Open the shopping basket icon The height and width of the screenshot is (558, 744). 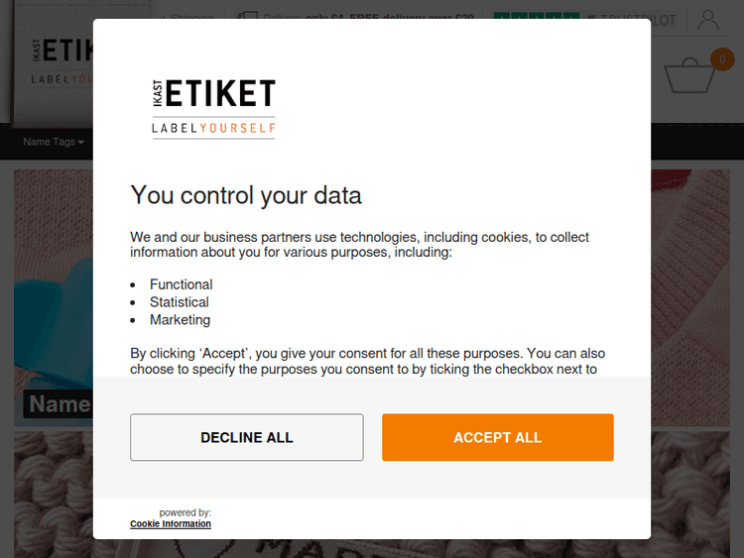point(688,76)
